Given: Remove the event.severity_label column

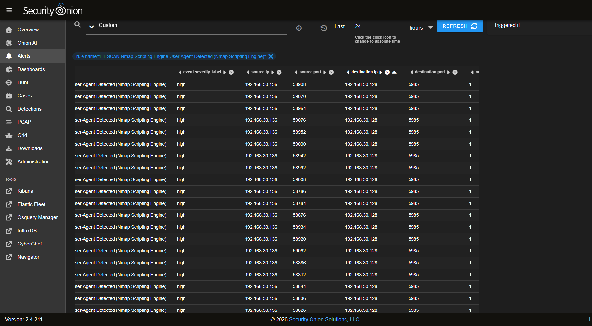Looking at the screenshot, I should (x=231, y=72).
